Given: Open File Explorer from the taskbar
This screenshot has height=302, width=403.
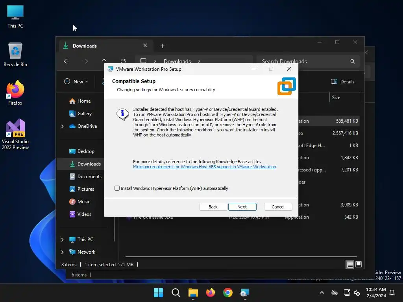Looking at the screenshot, I should (x=193, y=293).
